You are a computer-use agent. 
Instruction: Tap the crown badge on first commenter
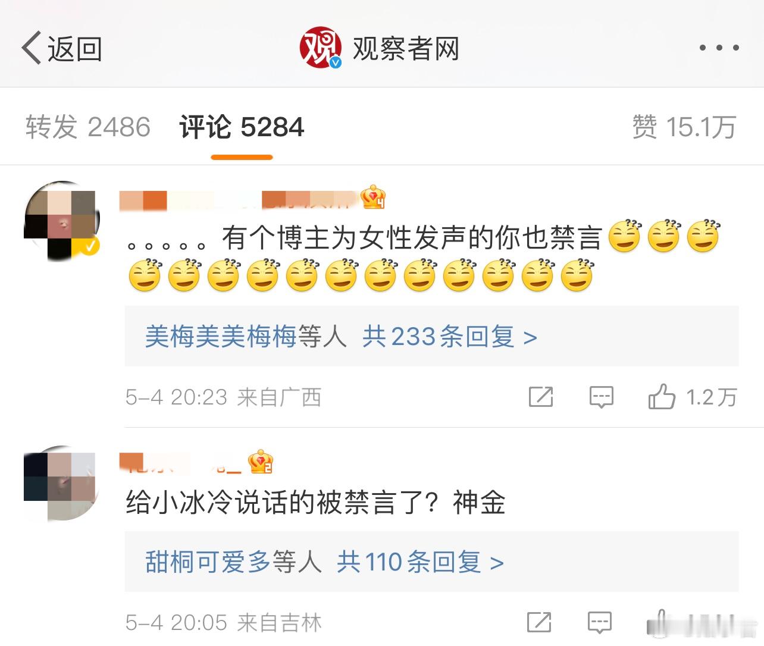coord(373,197)
